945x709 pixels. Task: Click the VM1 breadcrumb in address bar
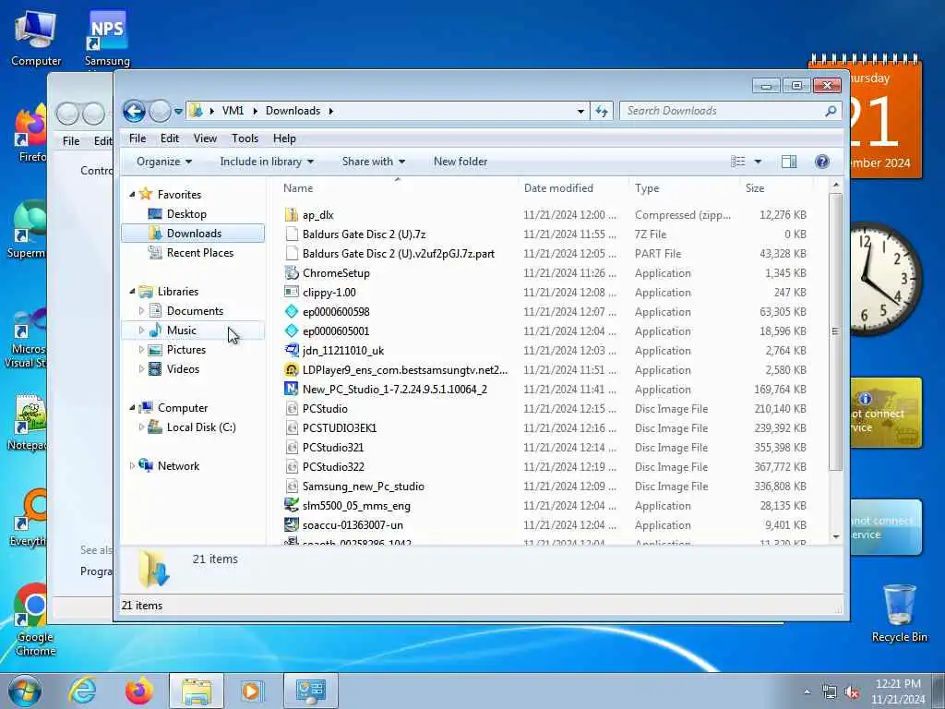click(233, 111)
